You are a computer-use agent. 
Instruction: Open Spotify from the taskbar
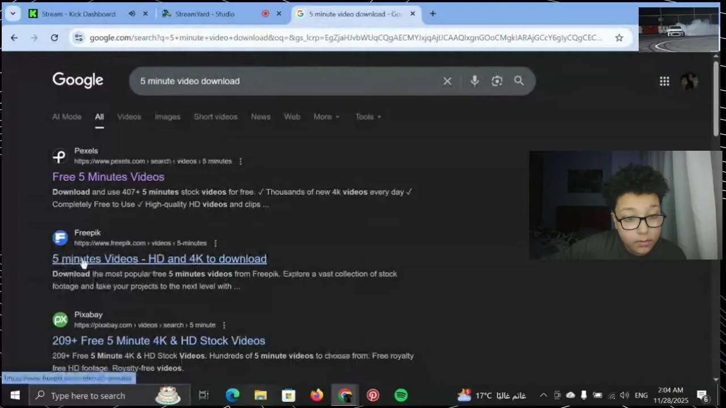coord(401,396)
